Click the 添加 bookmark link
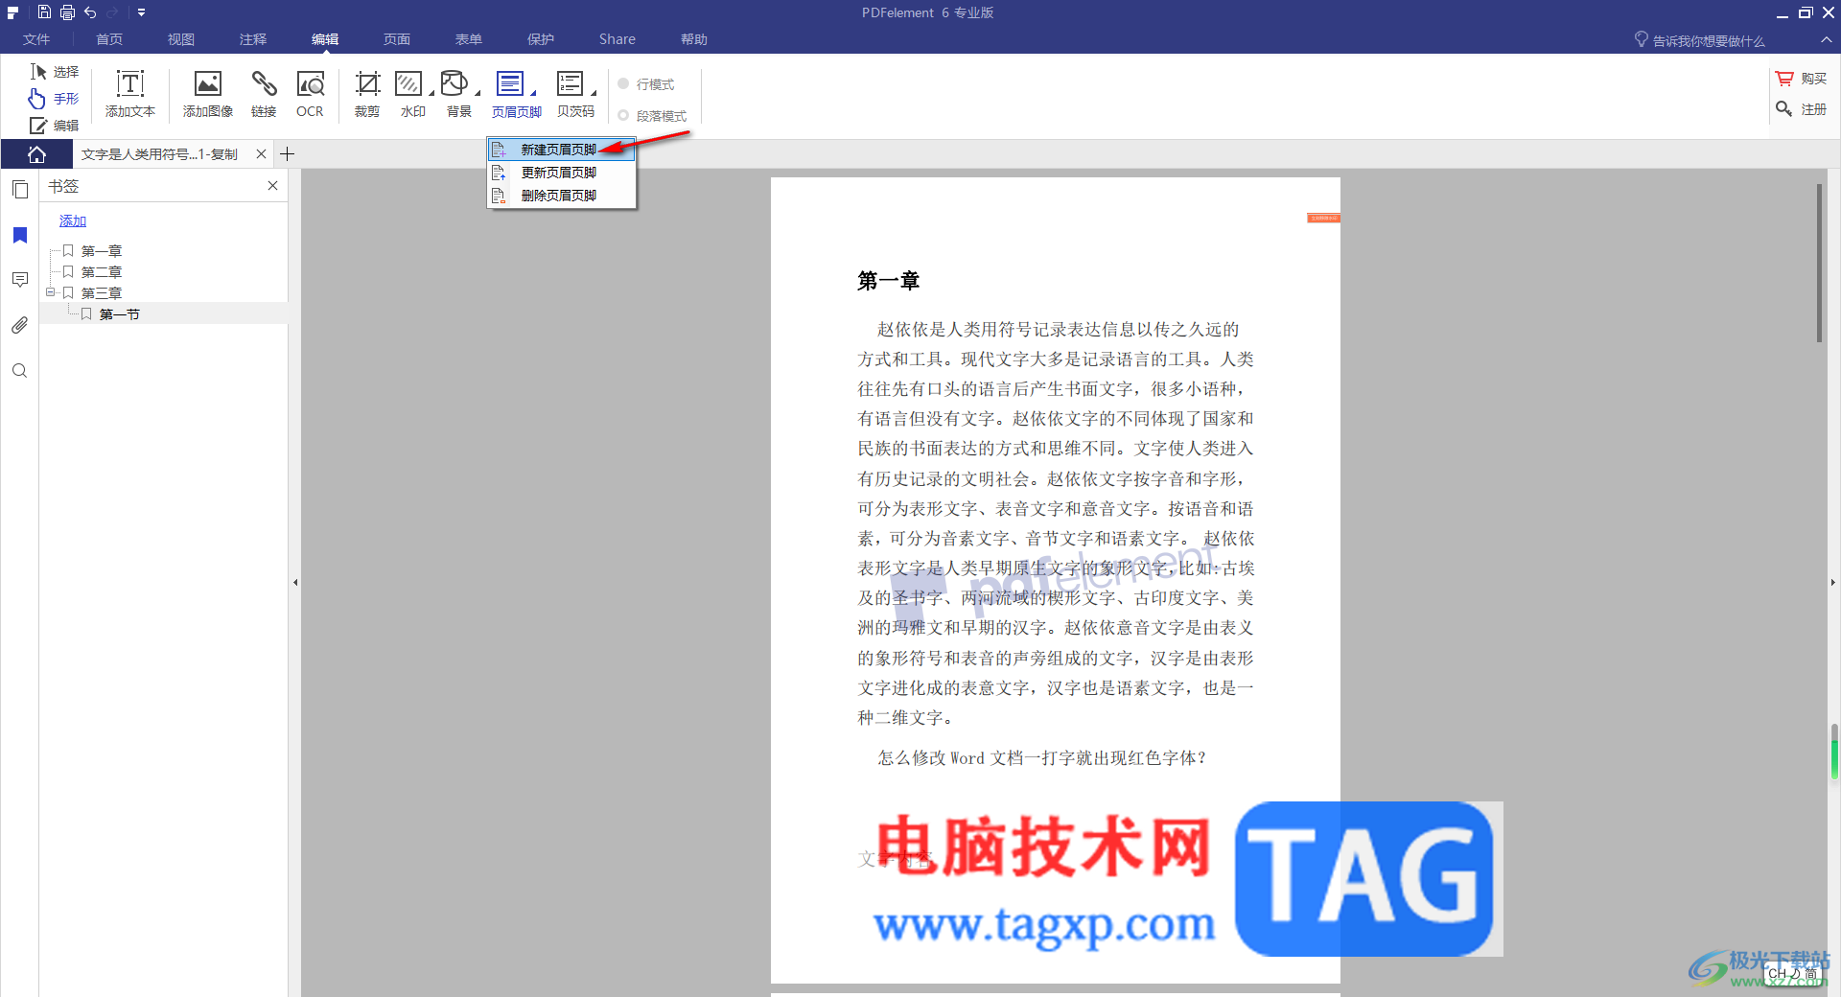Image resolution: width=1841 pixels, height=997 pixels. coord(73,220)
